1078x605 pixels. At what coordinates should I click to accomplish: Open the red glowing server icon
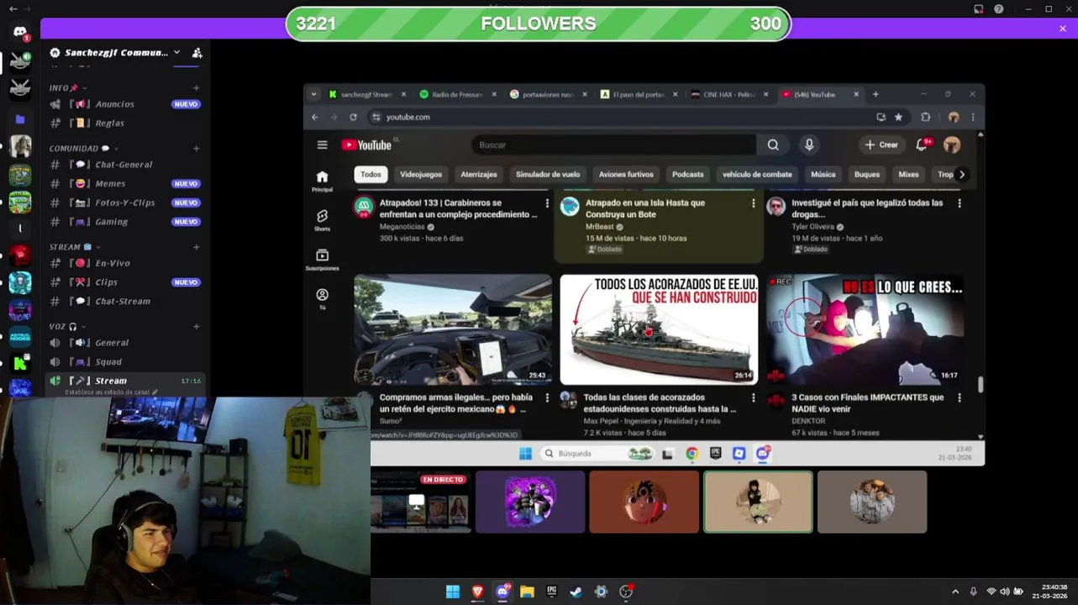pyautogui.click(x=20, y=255)
